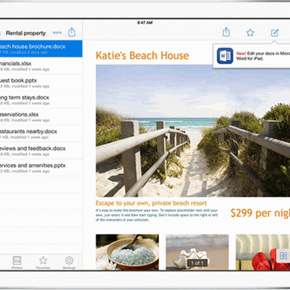Open the three-dot more options menu

[x=57, y=33]
